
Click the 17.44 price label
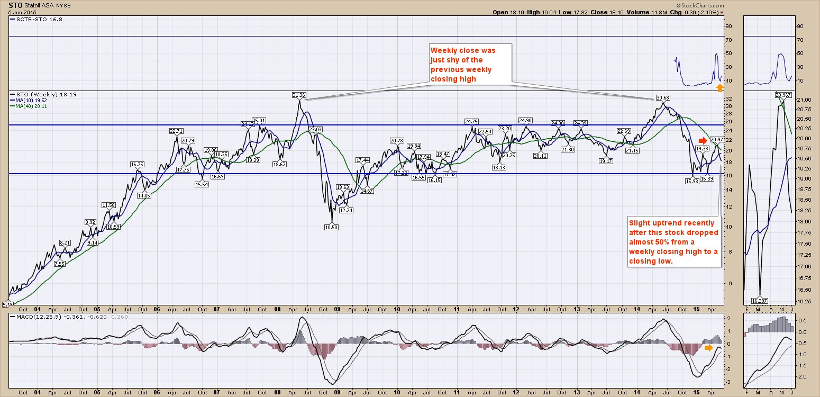(362, 160)
